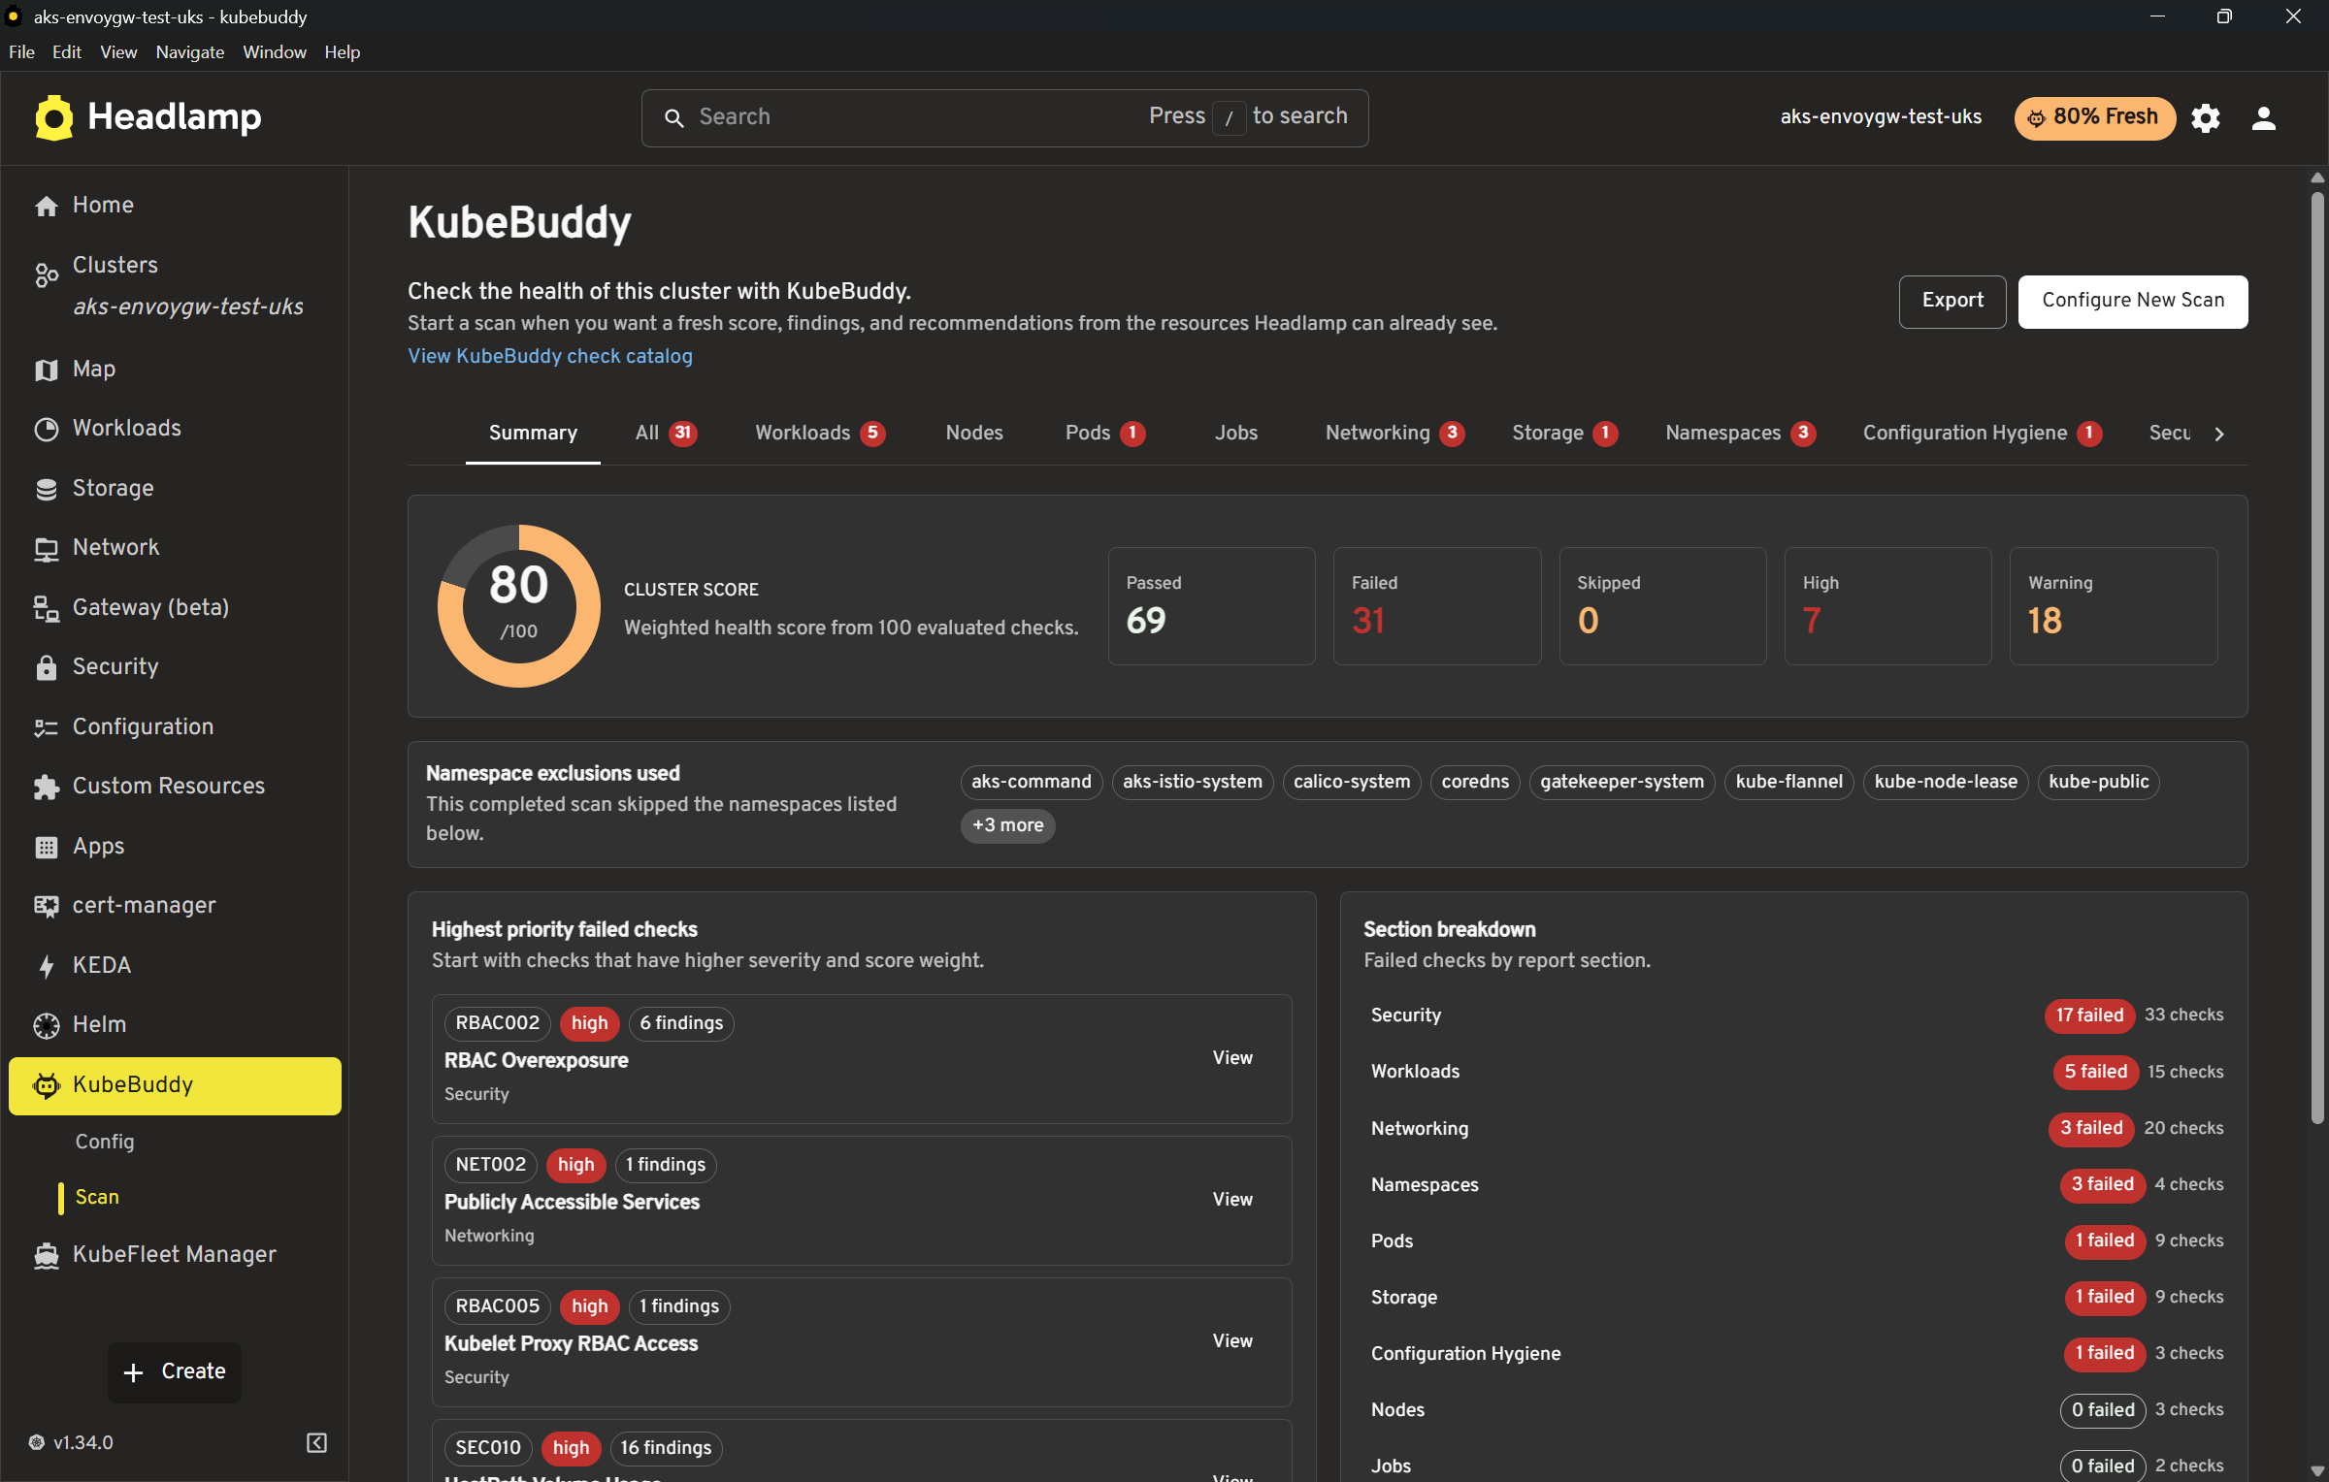Image resolution: width=2329 pixels, height=1482 pixels.
Task: Open the Help menu
Action: (x=343, y=52)
